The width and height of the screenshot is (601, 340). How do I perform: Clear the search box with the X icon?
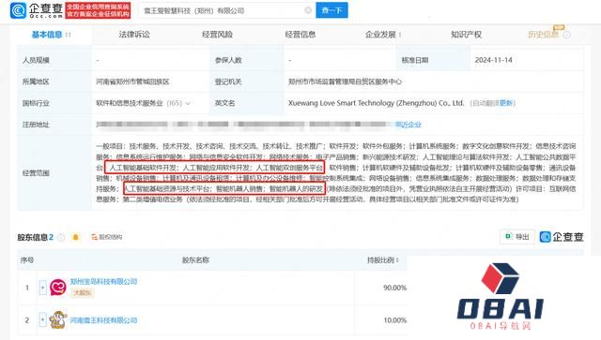308,10
